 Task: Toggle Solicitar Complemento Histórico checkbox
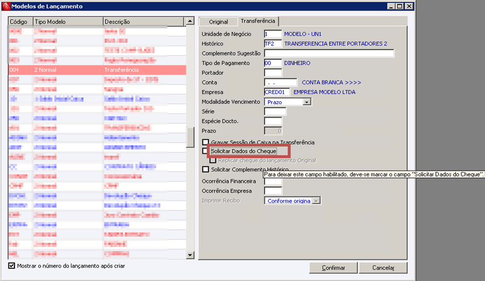206,170
